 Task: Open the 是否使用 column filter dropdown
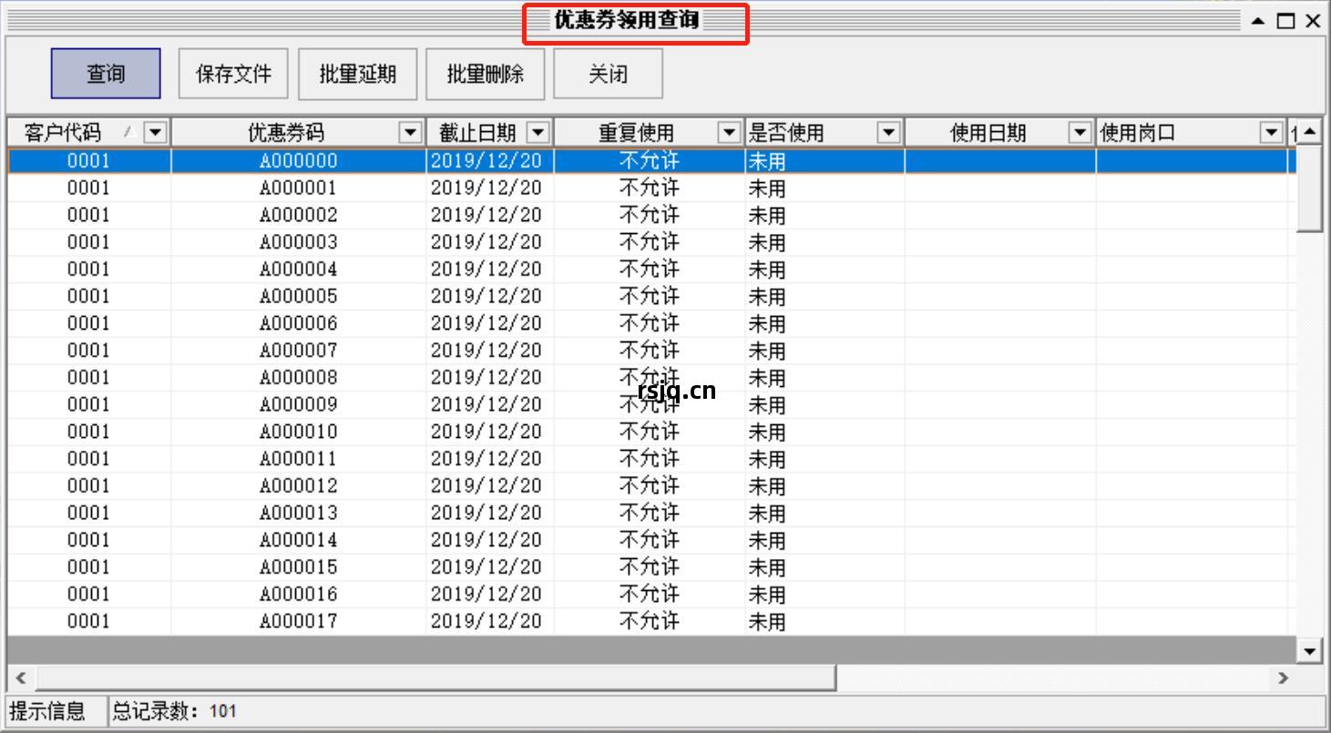886,131
